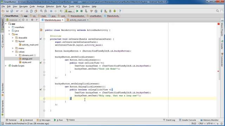The width and height of the screenshot is (225, 126).
Task: Select strings.xml in project tree
Action: [x=27, y=59]
